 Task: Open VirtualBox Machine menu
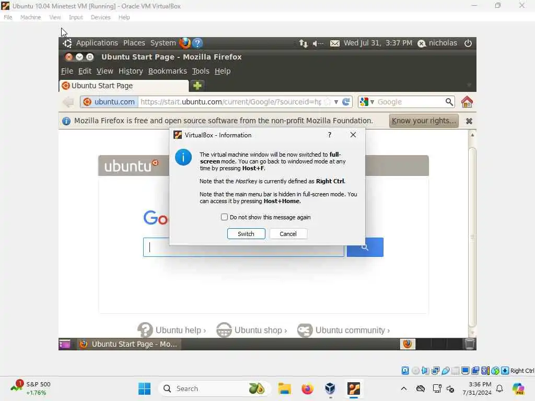(x=30, y=17)
